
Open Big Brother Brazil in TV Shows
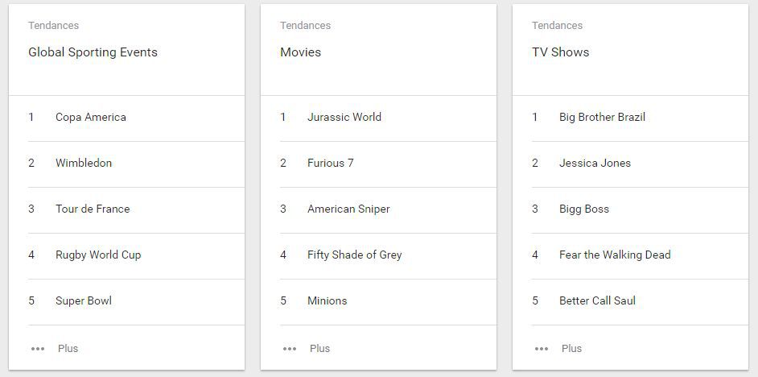pyautogui.click(x=602, y=118)
